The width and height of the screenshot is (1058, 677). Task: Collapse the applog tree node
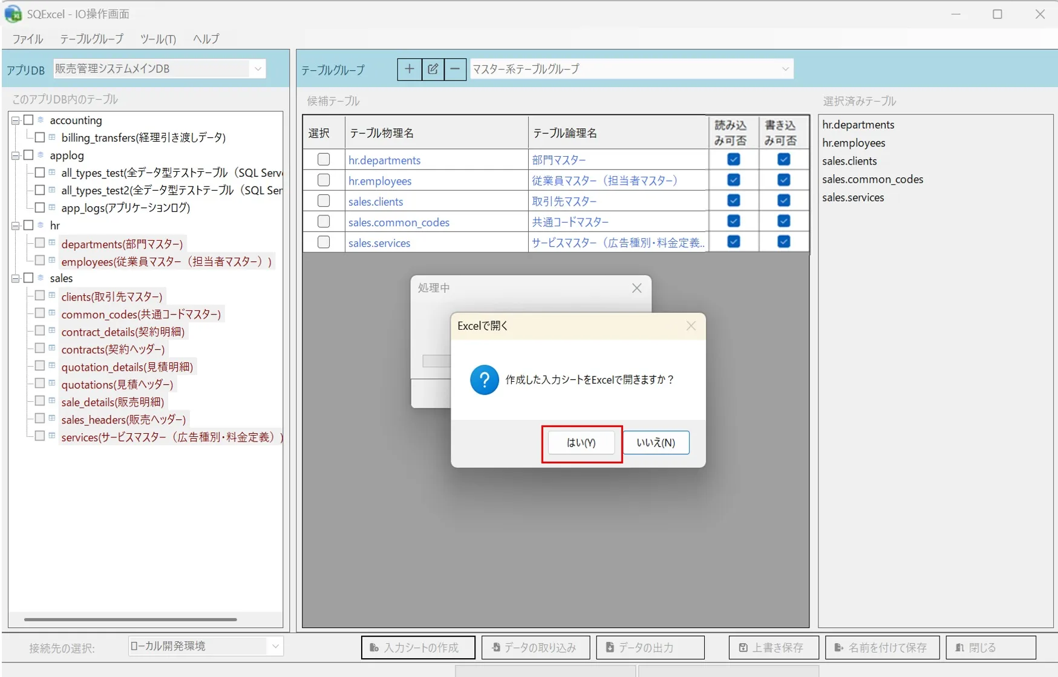[16, 155]
